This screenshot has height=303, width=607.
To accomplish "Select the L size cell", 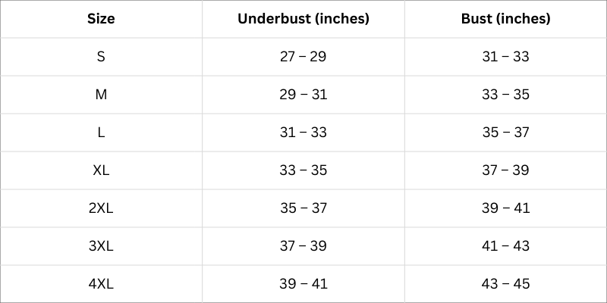I will click(101, 133).
